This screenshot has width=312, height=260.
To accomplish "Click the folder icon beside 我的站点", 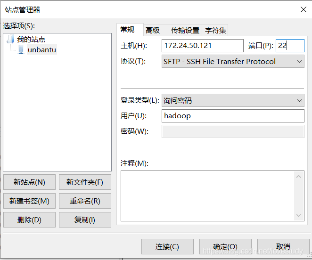I will point(11,40).
